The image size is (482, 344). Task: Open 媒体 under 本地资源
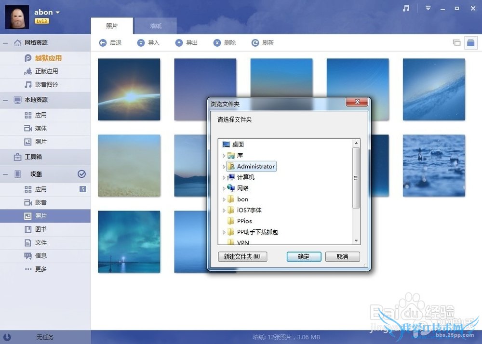[45, 128]
